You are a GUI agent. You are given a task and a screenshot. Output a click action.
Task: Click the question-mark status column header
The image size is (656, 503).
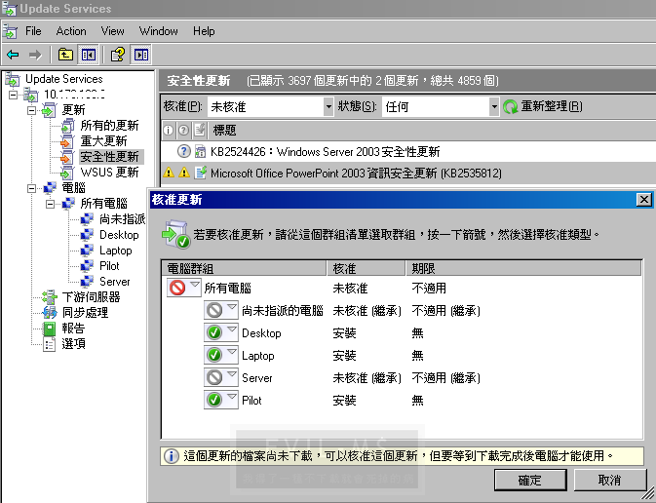coord(183,131)
